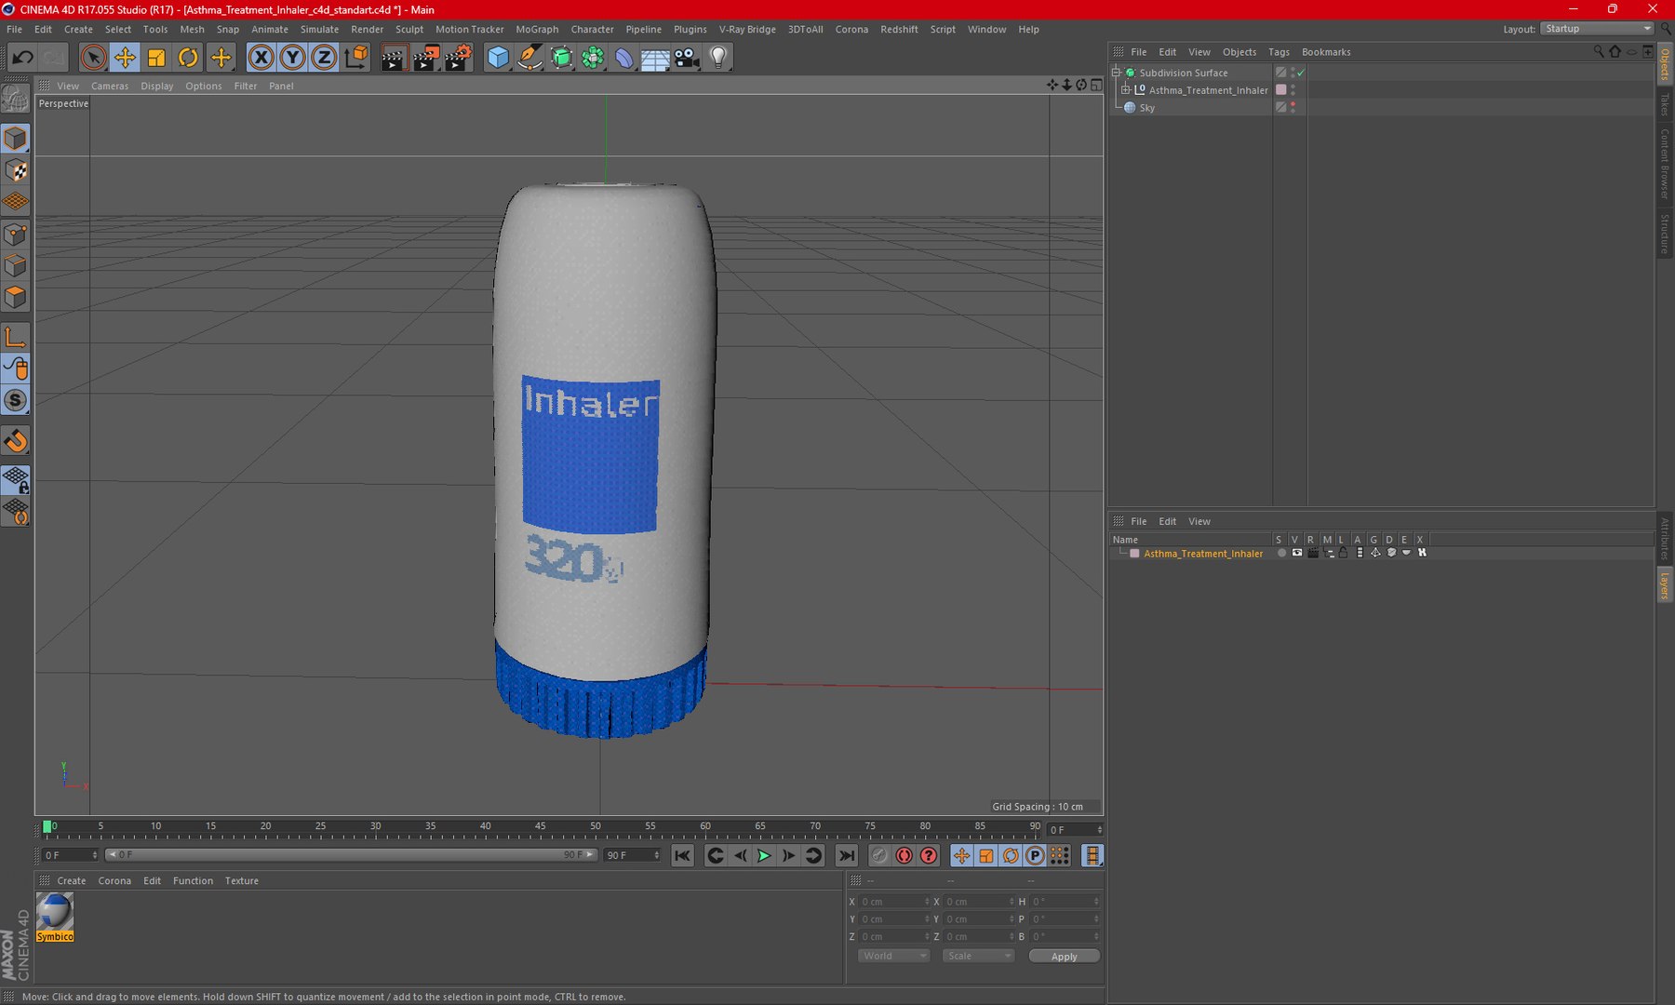
Task: Open the Simulate menu
Action: pyautogui.click(x=319, y=29)
